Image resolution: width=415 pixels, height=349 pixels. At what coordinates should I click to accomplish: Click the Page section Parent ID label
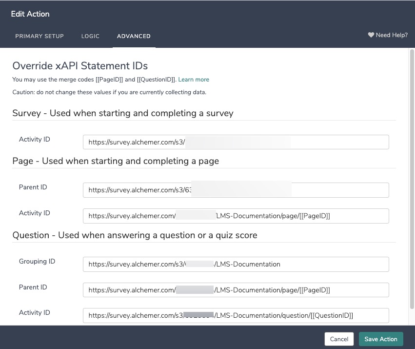click(x=33, y=187)
